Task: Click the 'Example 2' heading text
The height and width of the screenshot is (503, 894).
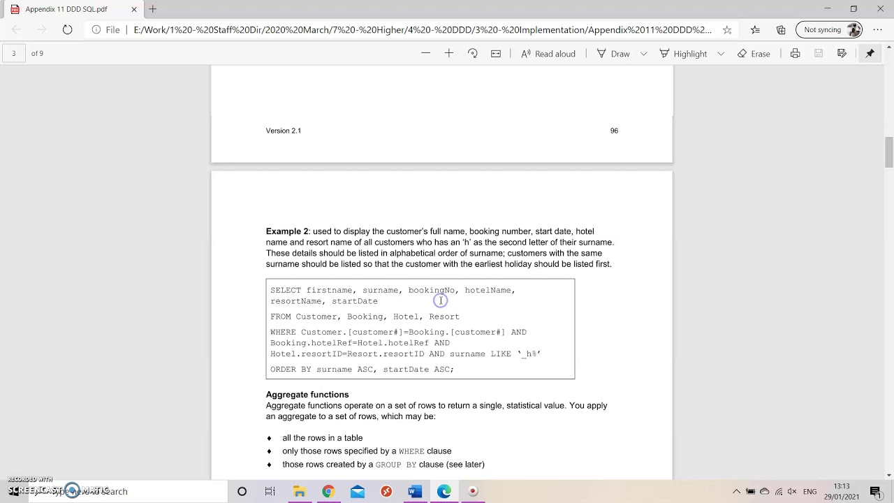Action: point(287,231)
